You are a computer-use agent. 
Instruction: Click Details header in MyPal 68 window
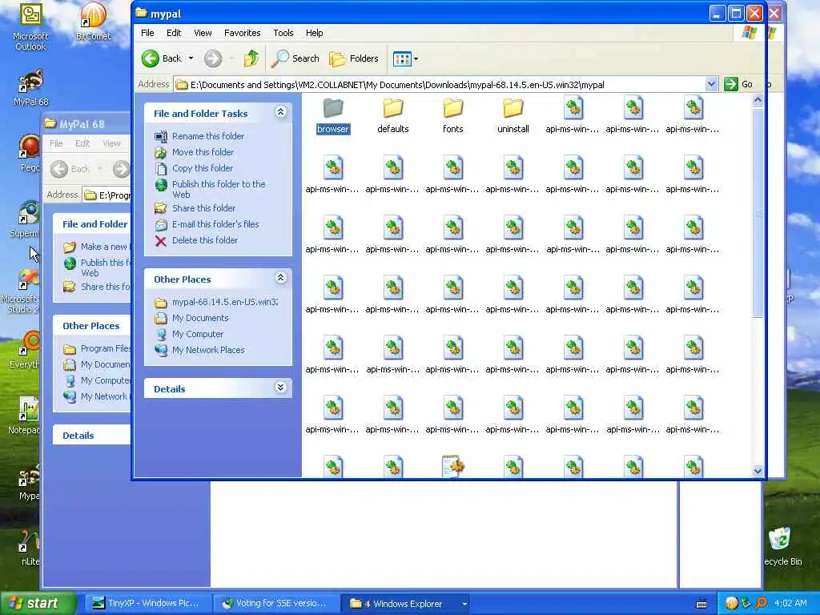(78, 436)
